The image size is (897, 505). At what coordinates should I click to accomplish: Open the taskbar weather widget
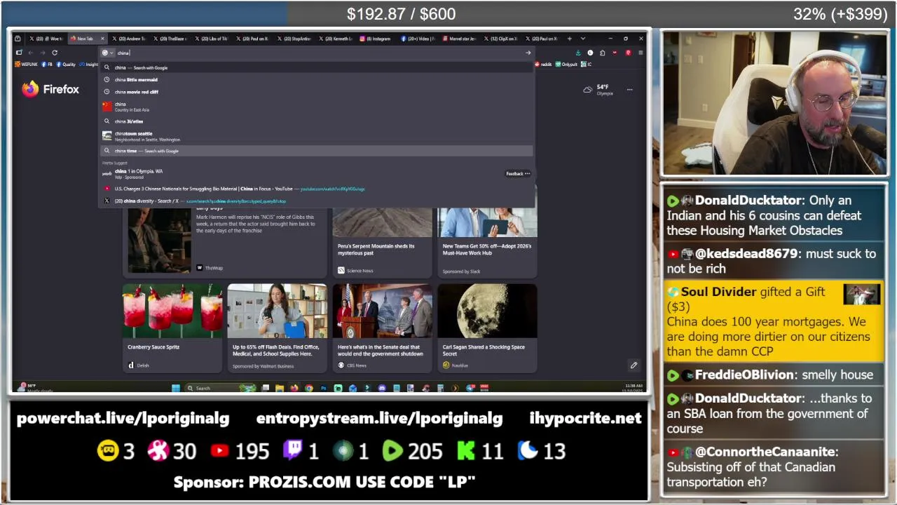35,388
